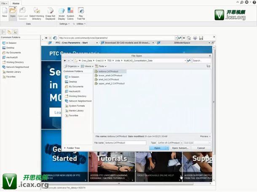257x192 pixels.
Task: Click the favorites navigator tab icon
Action: pos(15,32)
